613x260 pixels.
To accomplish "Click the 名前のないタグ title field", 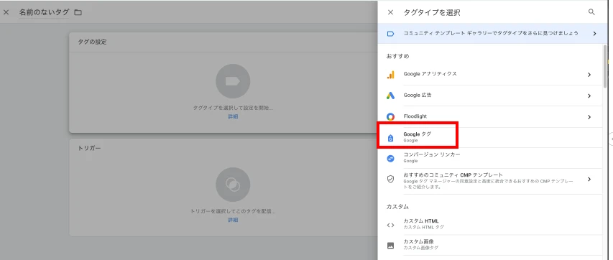I will click(44, 12).
